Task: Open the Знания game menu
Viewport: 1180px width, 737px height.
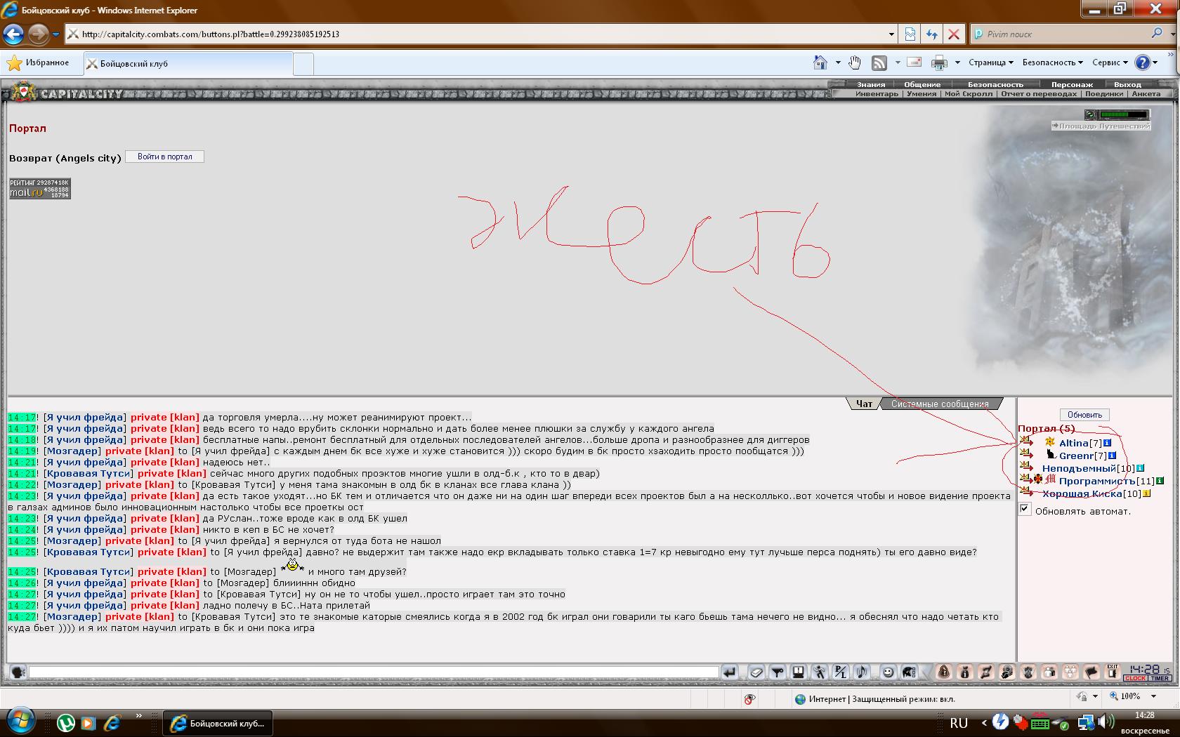Action: coord(871,84)
